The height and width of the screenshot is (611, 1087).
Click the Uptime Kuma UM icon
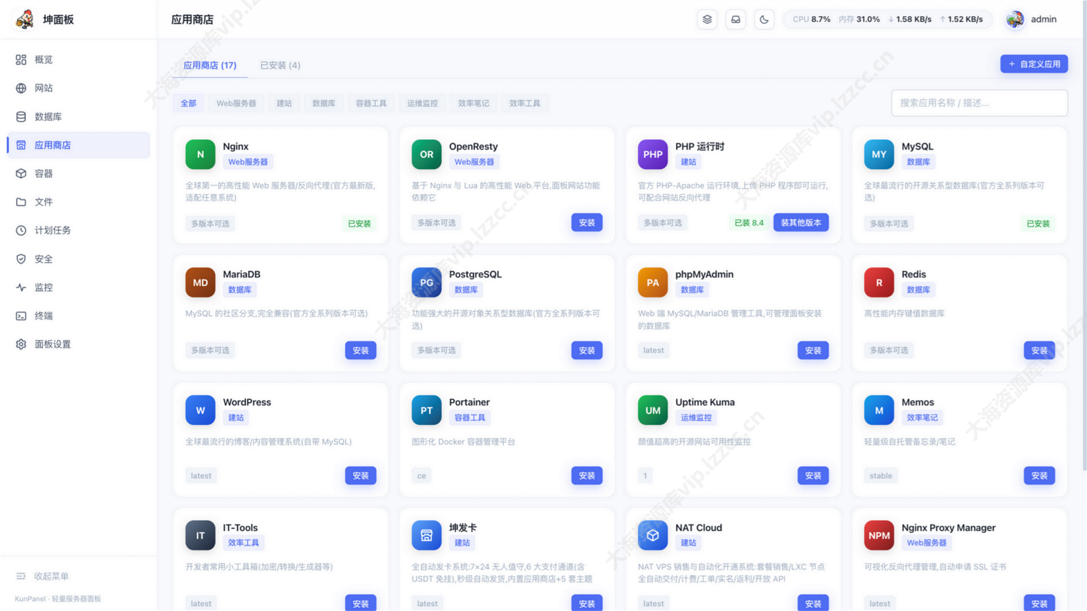(x=653, y=410)
